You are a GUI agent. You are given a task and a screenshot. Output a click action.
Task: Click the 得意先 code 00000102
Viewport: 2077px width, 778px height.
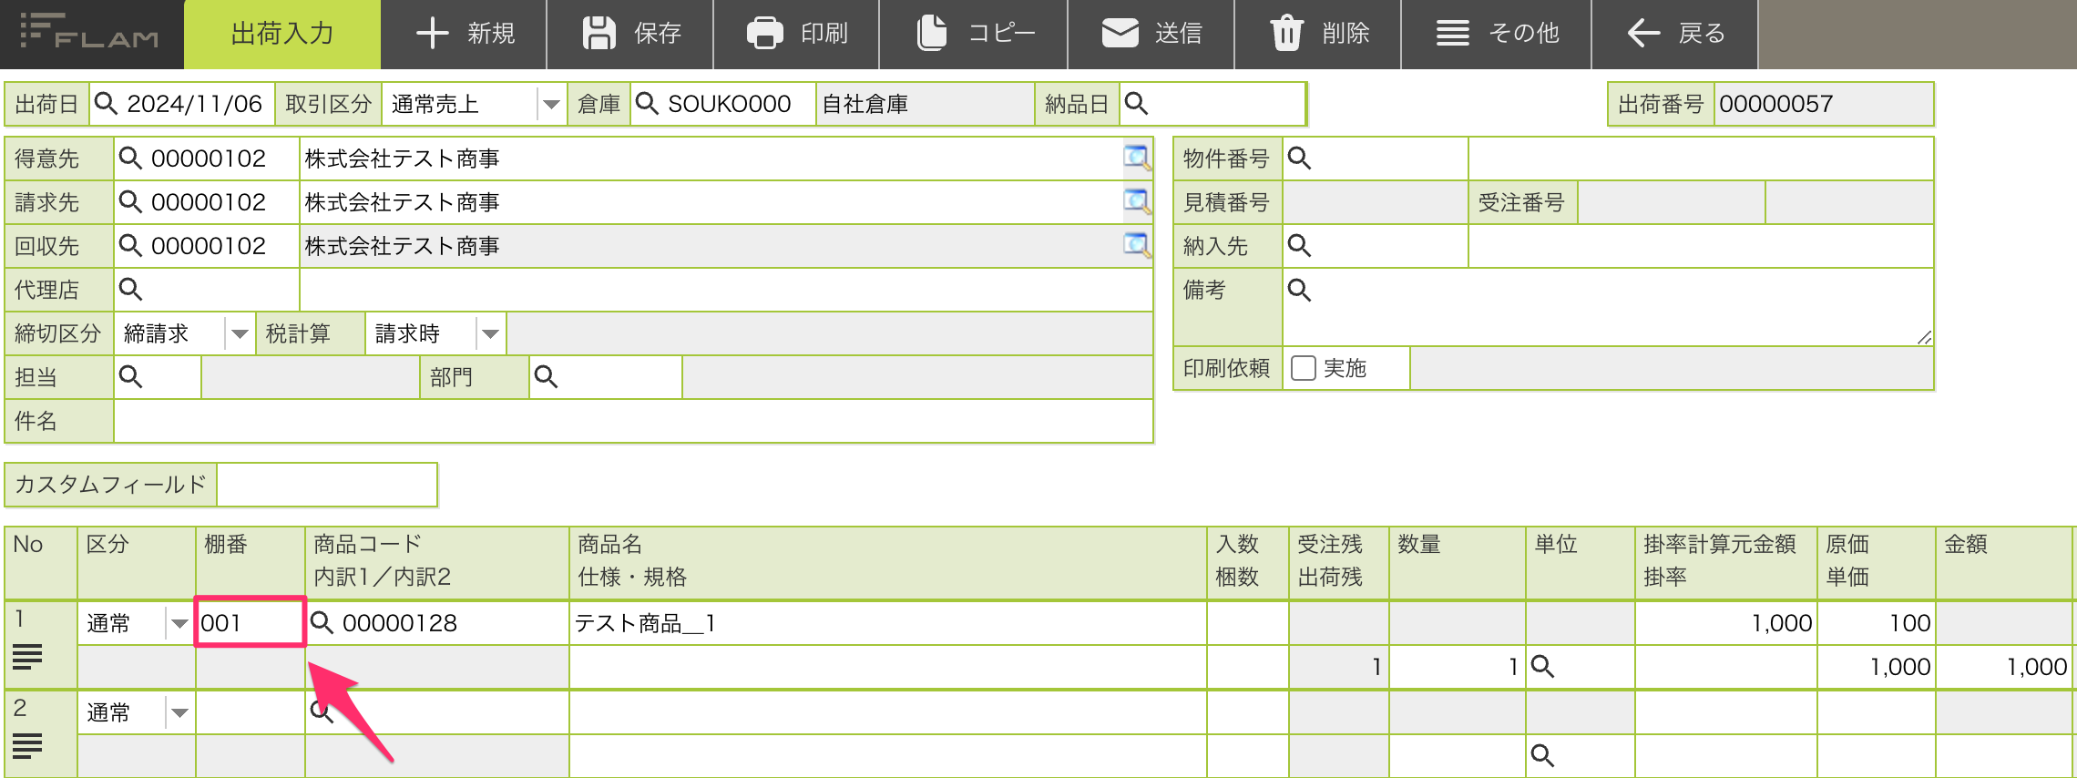click(x=209, y=159)
